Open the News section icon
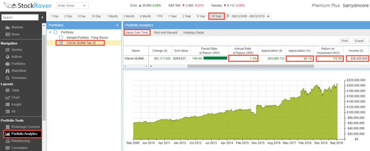 point(8,34)
